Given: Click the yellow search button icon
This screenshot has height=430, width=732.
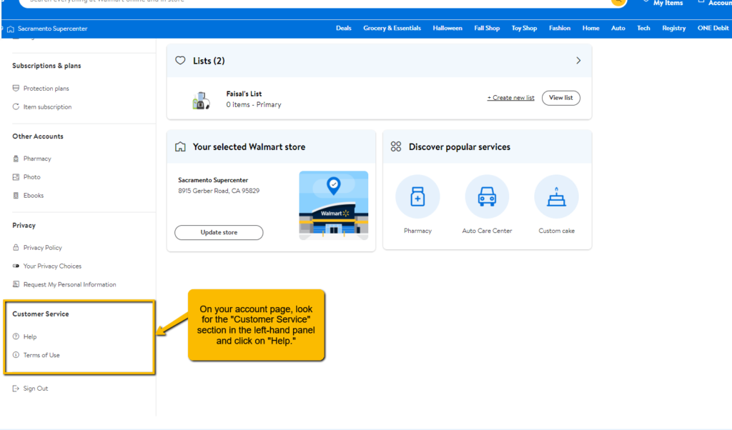Looking at the screenshot, I should tap(618, 2).
